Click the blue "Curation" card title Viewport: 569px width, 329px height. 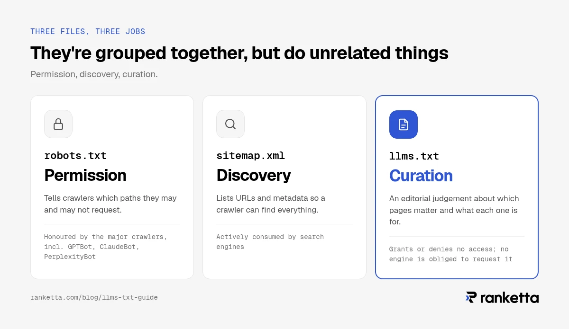pos(421,176)
